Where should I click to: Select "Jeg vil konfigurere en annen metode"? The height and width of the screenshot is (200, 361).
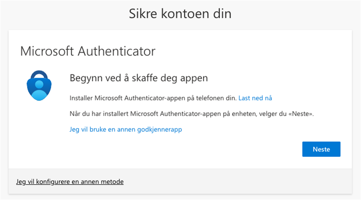coord(70,182)
